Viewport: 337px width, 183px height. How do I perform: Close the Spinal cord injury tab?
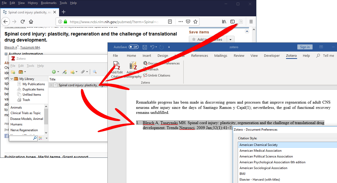pyautogui.click(x=55, y=12)
